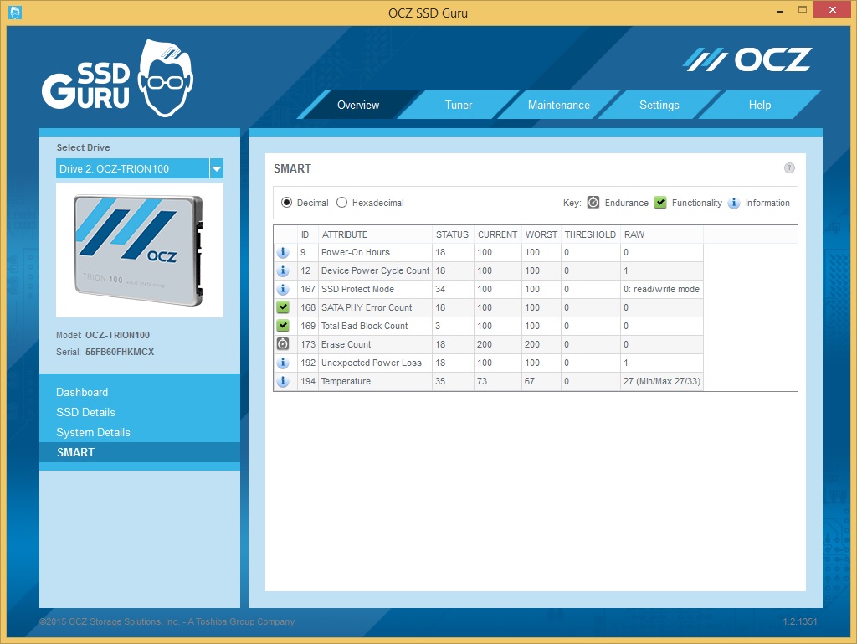Switch values to Hexadecimal
The width and height of the screenshot is (857, 644).
341,203
